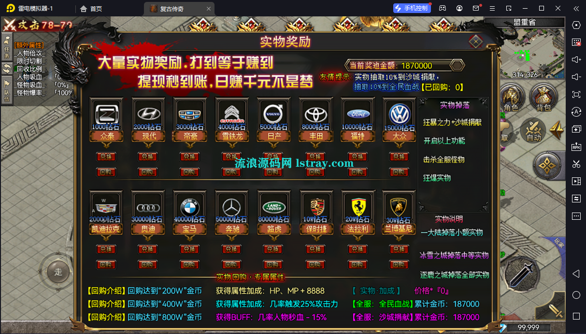586x334 pixels.
Task: Click the install APK sidebar icon
Action: click(576, 147)
